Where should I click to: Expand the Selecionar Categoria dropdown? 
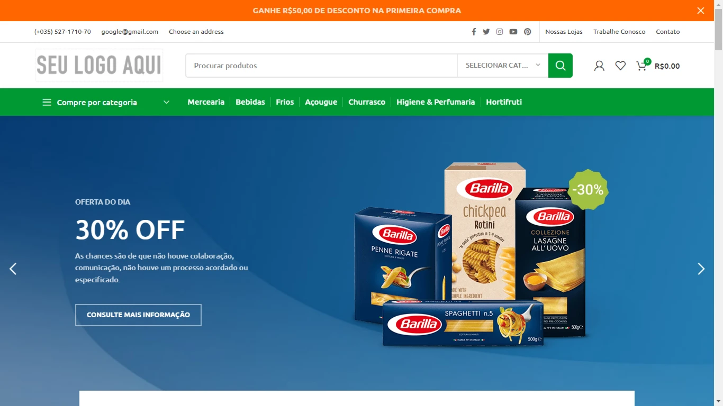click(x=503, y=66)
